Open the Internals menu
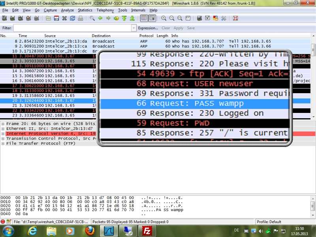The height and width of the screenshot is (237, 316). point(138,10)
